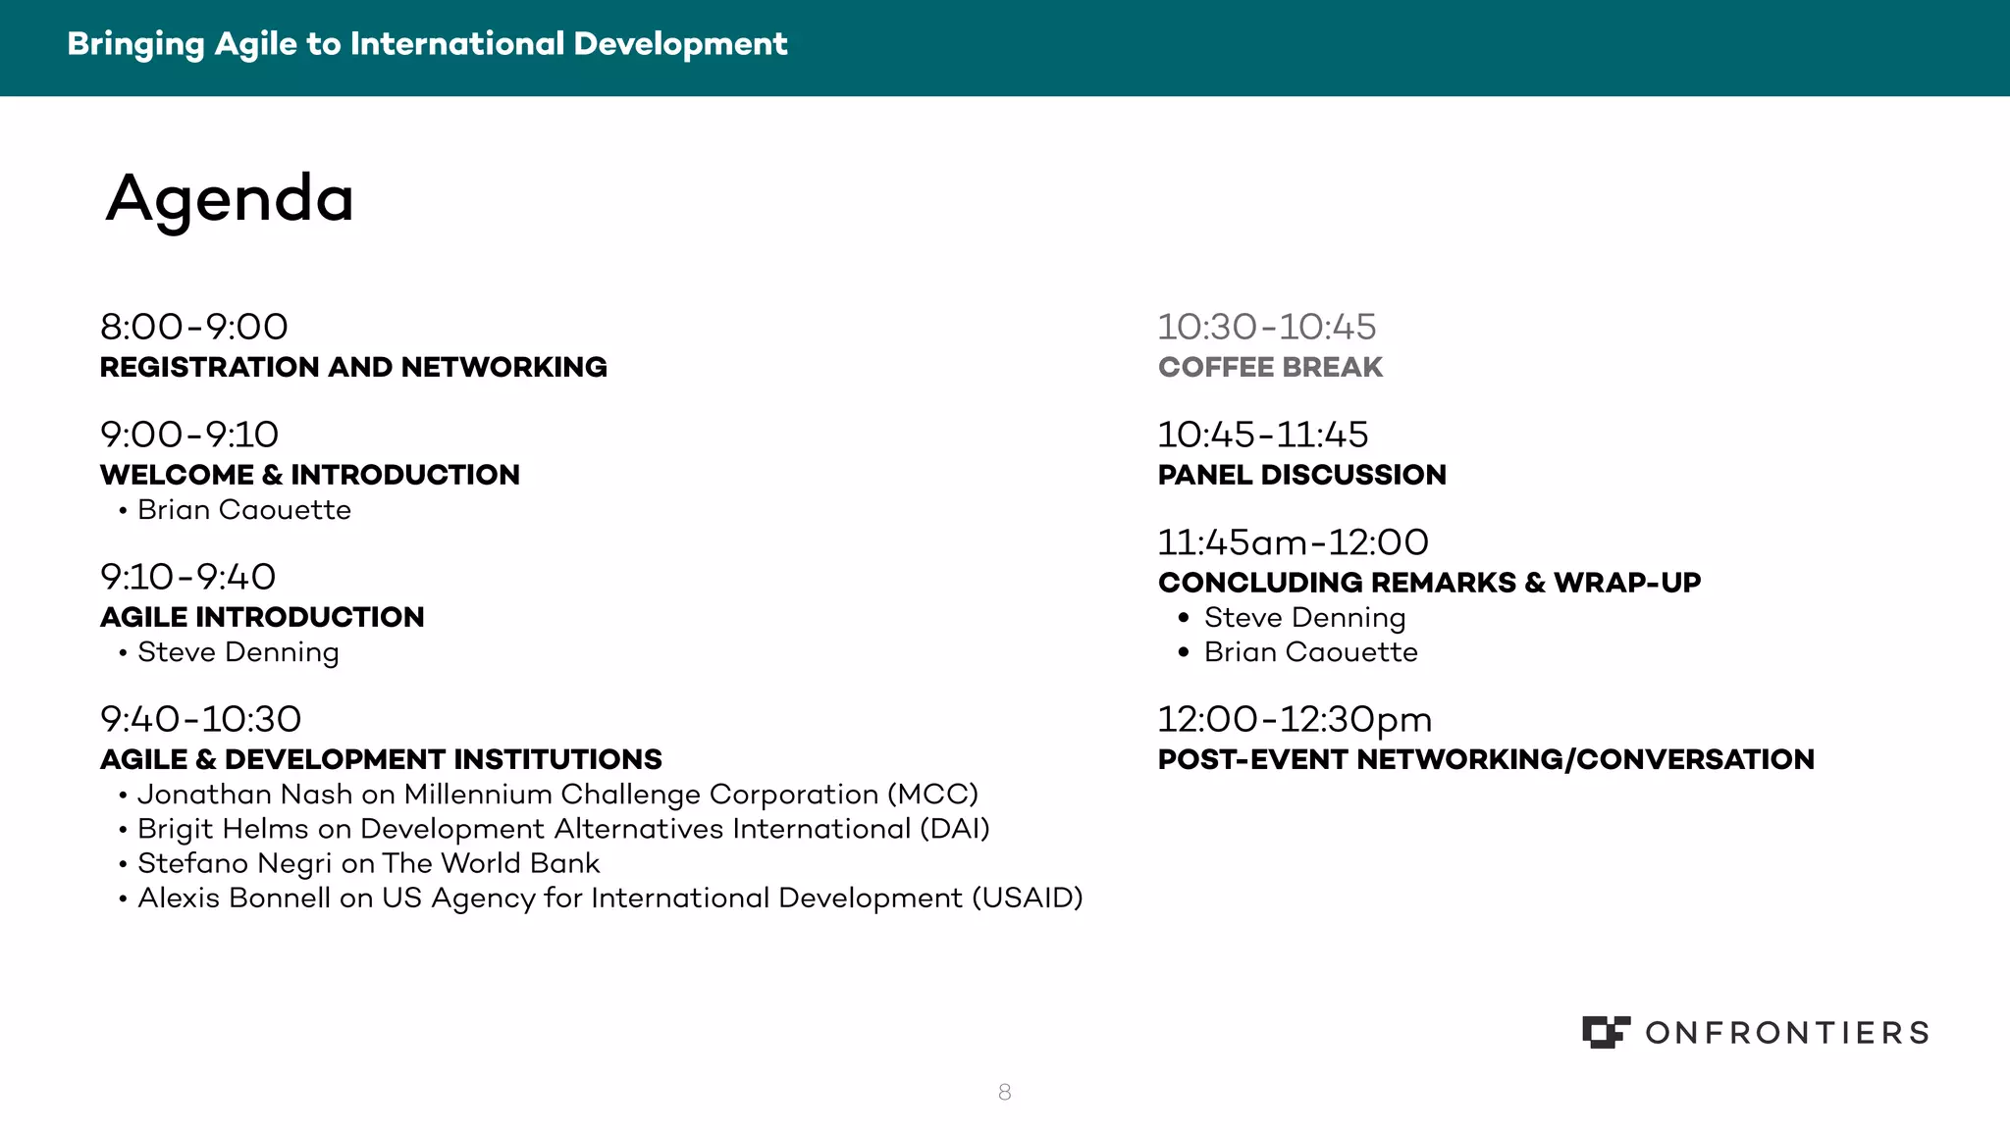Image resolution: width=2010 pixels, height=1130 pixels.
Task: Click POST-EVENT NETWORKING/CONVERSATION heading
Action: click(1486, 759)
